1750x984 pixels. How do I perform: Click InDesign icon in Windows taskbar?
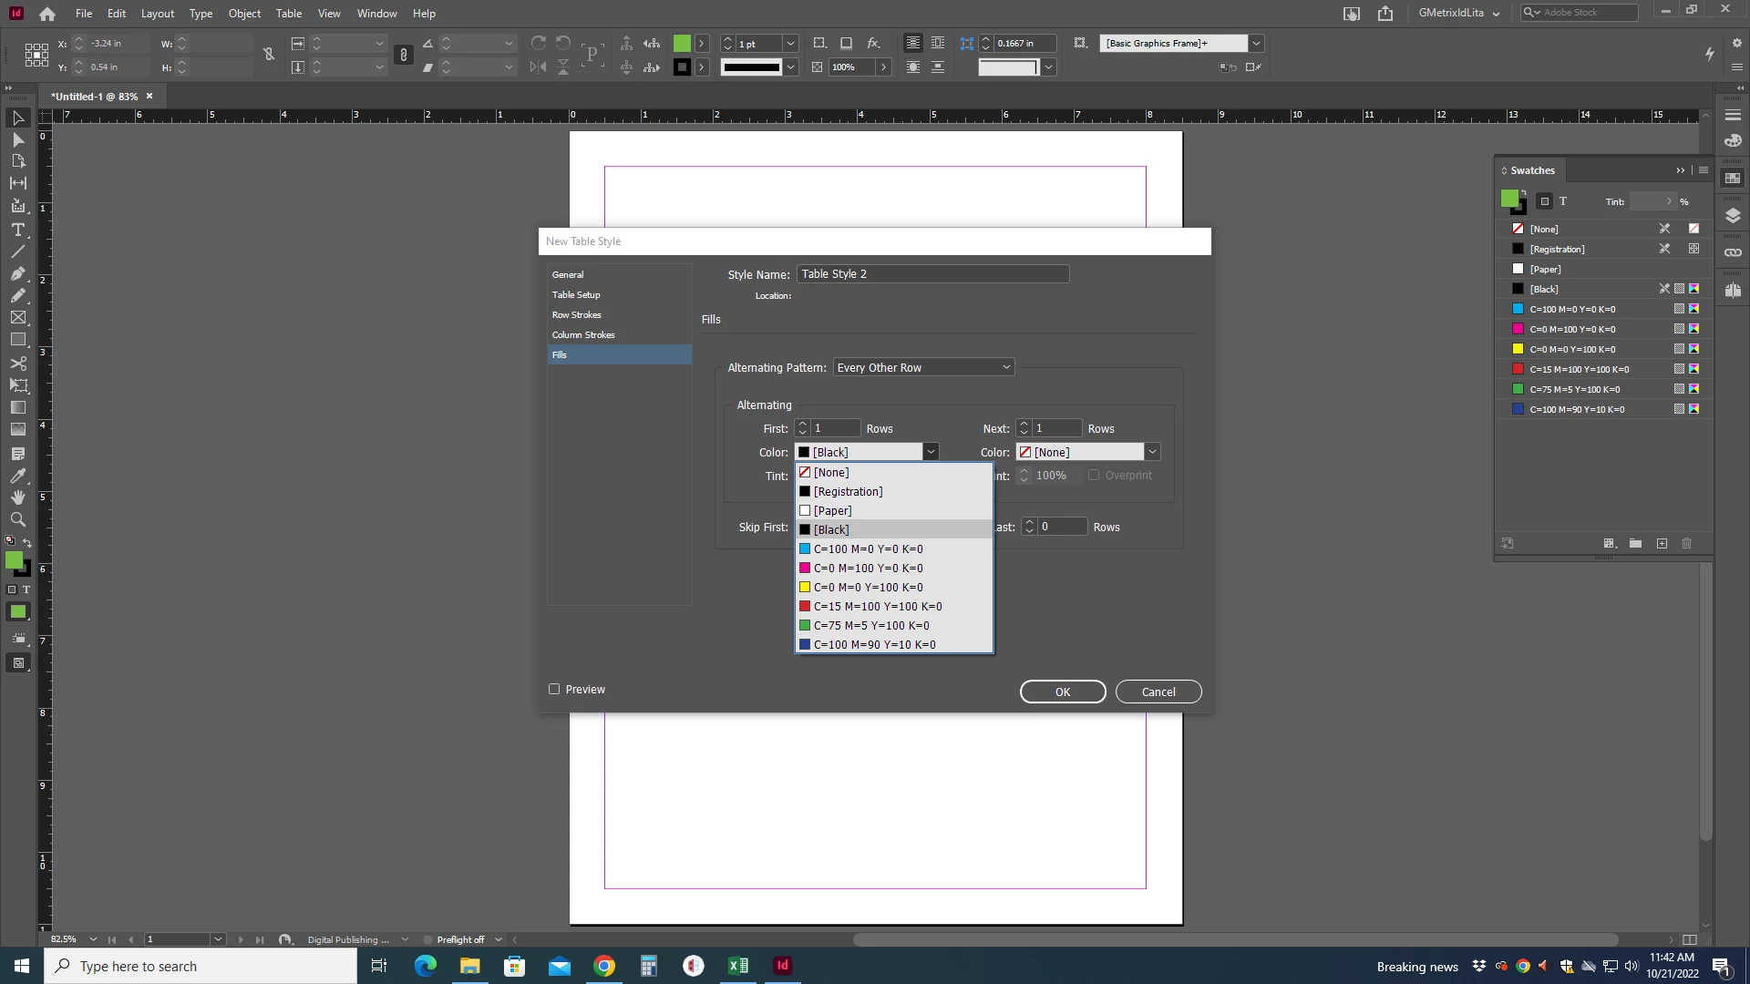pos(782,966)
